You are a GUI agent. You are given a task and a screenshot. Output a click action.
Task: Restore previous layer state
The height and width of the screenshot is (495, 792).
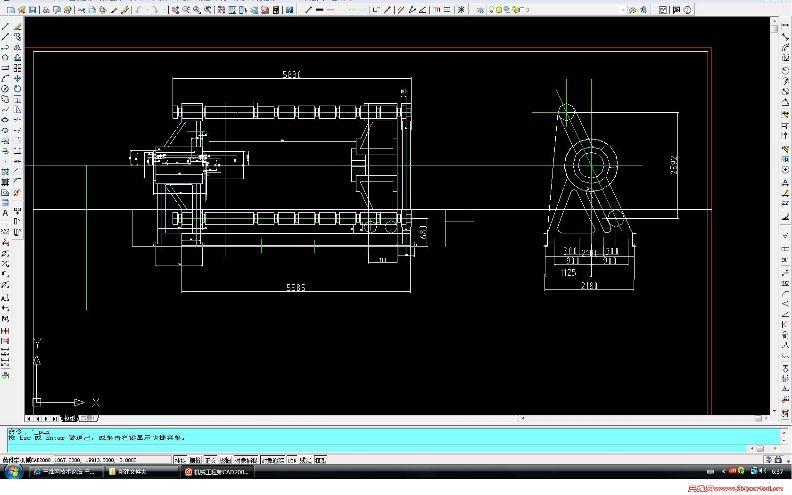click(643, 10)
